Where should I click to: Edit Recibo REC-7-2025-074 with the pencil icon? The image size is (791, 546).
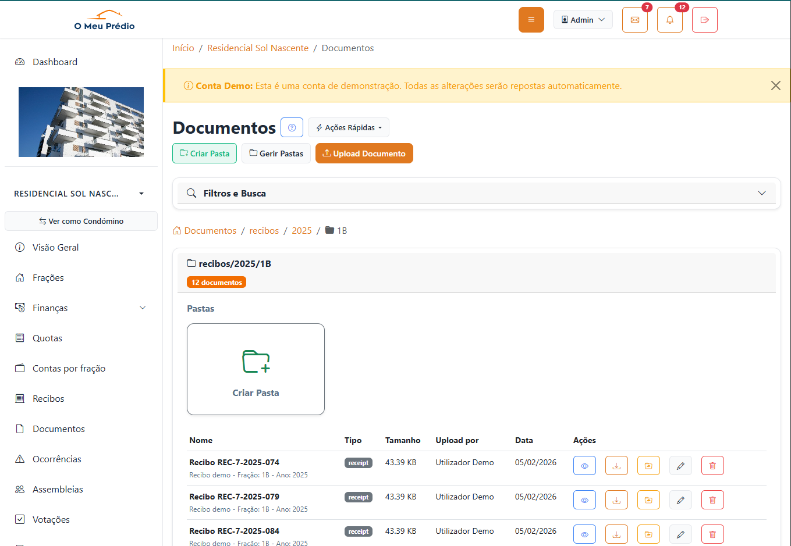tap(680, 465)
